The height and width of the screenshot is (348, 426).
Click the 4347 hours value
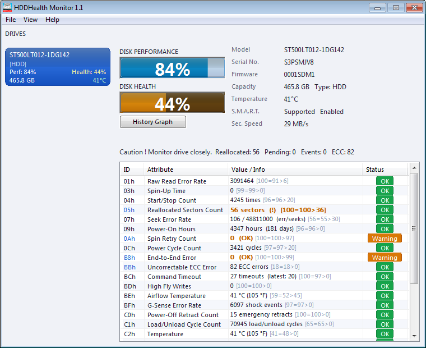point(246,228)
